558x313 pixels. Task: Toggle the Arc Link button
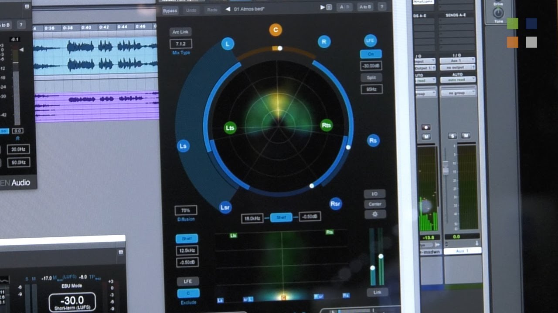[x=181, y=32]
